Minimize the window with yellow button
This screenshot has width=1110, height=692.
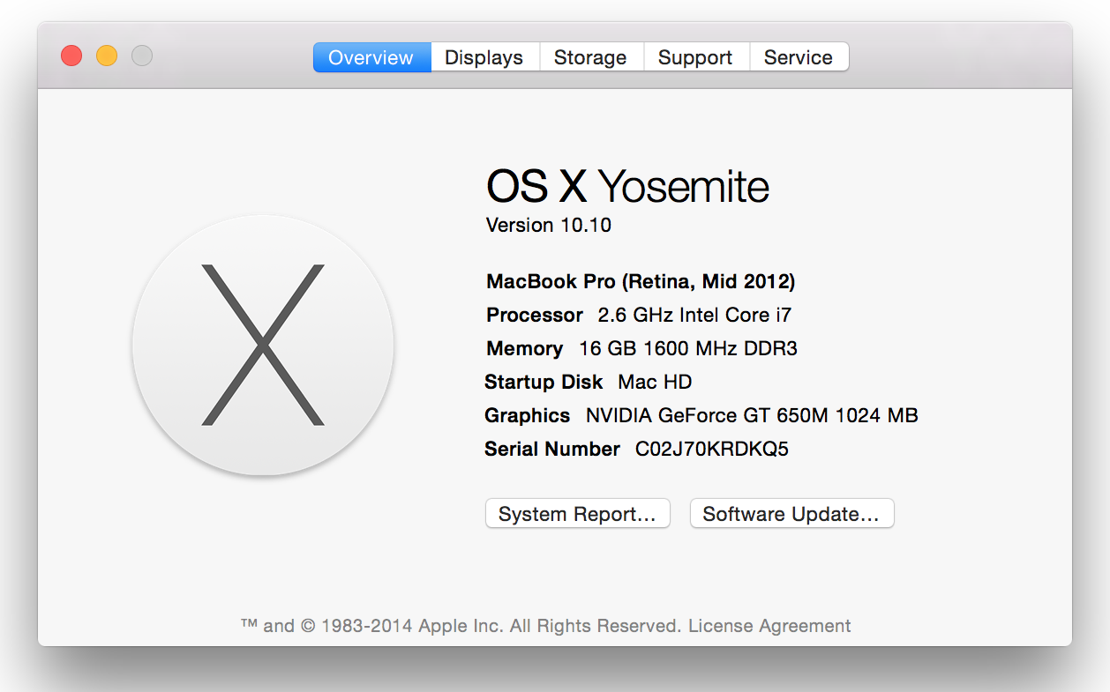coord(107,56)
